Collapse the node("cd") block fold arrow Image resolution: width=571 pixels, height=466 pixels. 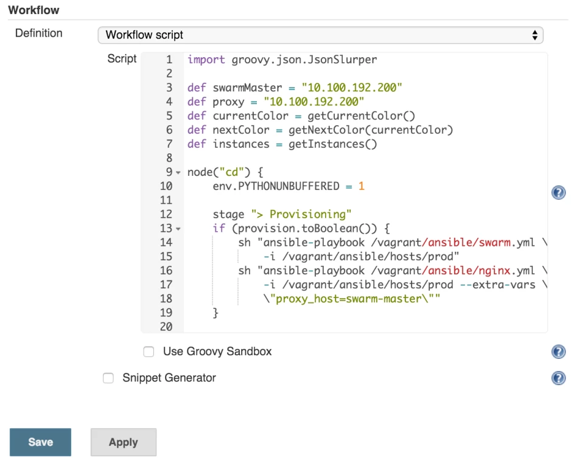point(178,172)
